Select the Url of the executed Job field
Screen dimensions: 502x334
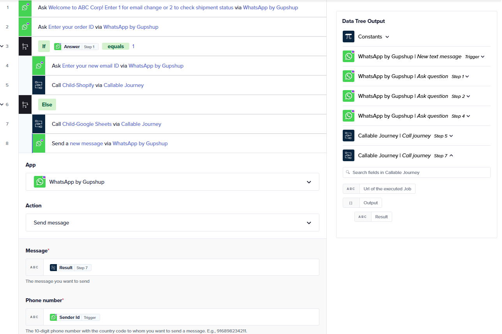379,189
